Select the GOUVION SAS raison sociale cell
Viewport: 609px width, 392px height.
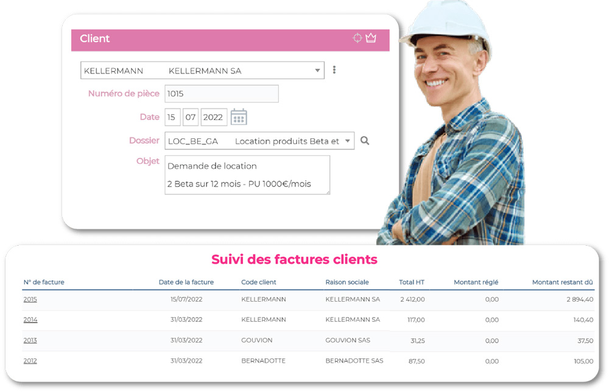tap(348, 340)
